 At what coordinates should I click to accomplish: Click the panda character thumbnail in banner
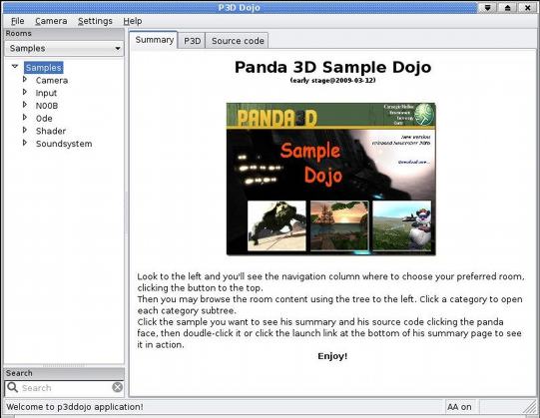point(402,225)
